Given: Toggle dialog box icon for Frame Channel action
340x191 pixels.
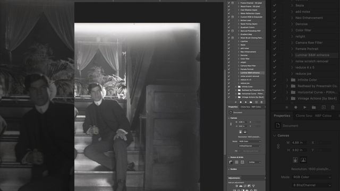Looking at the screenshot, I should [233, 3].
